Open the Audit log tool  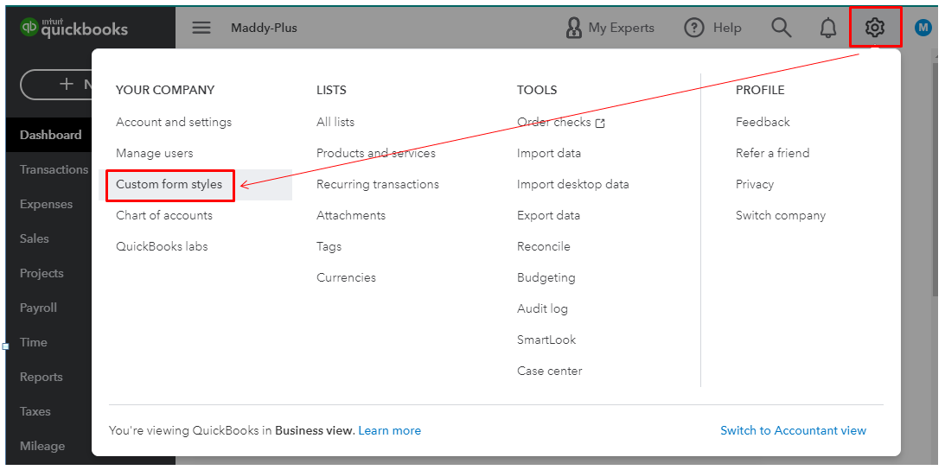(x=542, y=308)
